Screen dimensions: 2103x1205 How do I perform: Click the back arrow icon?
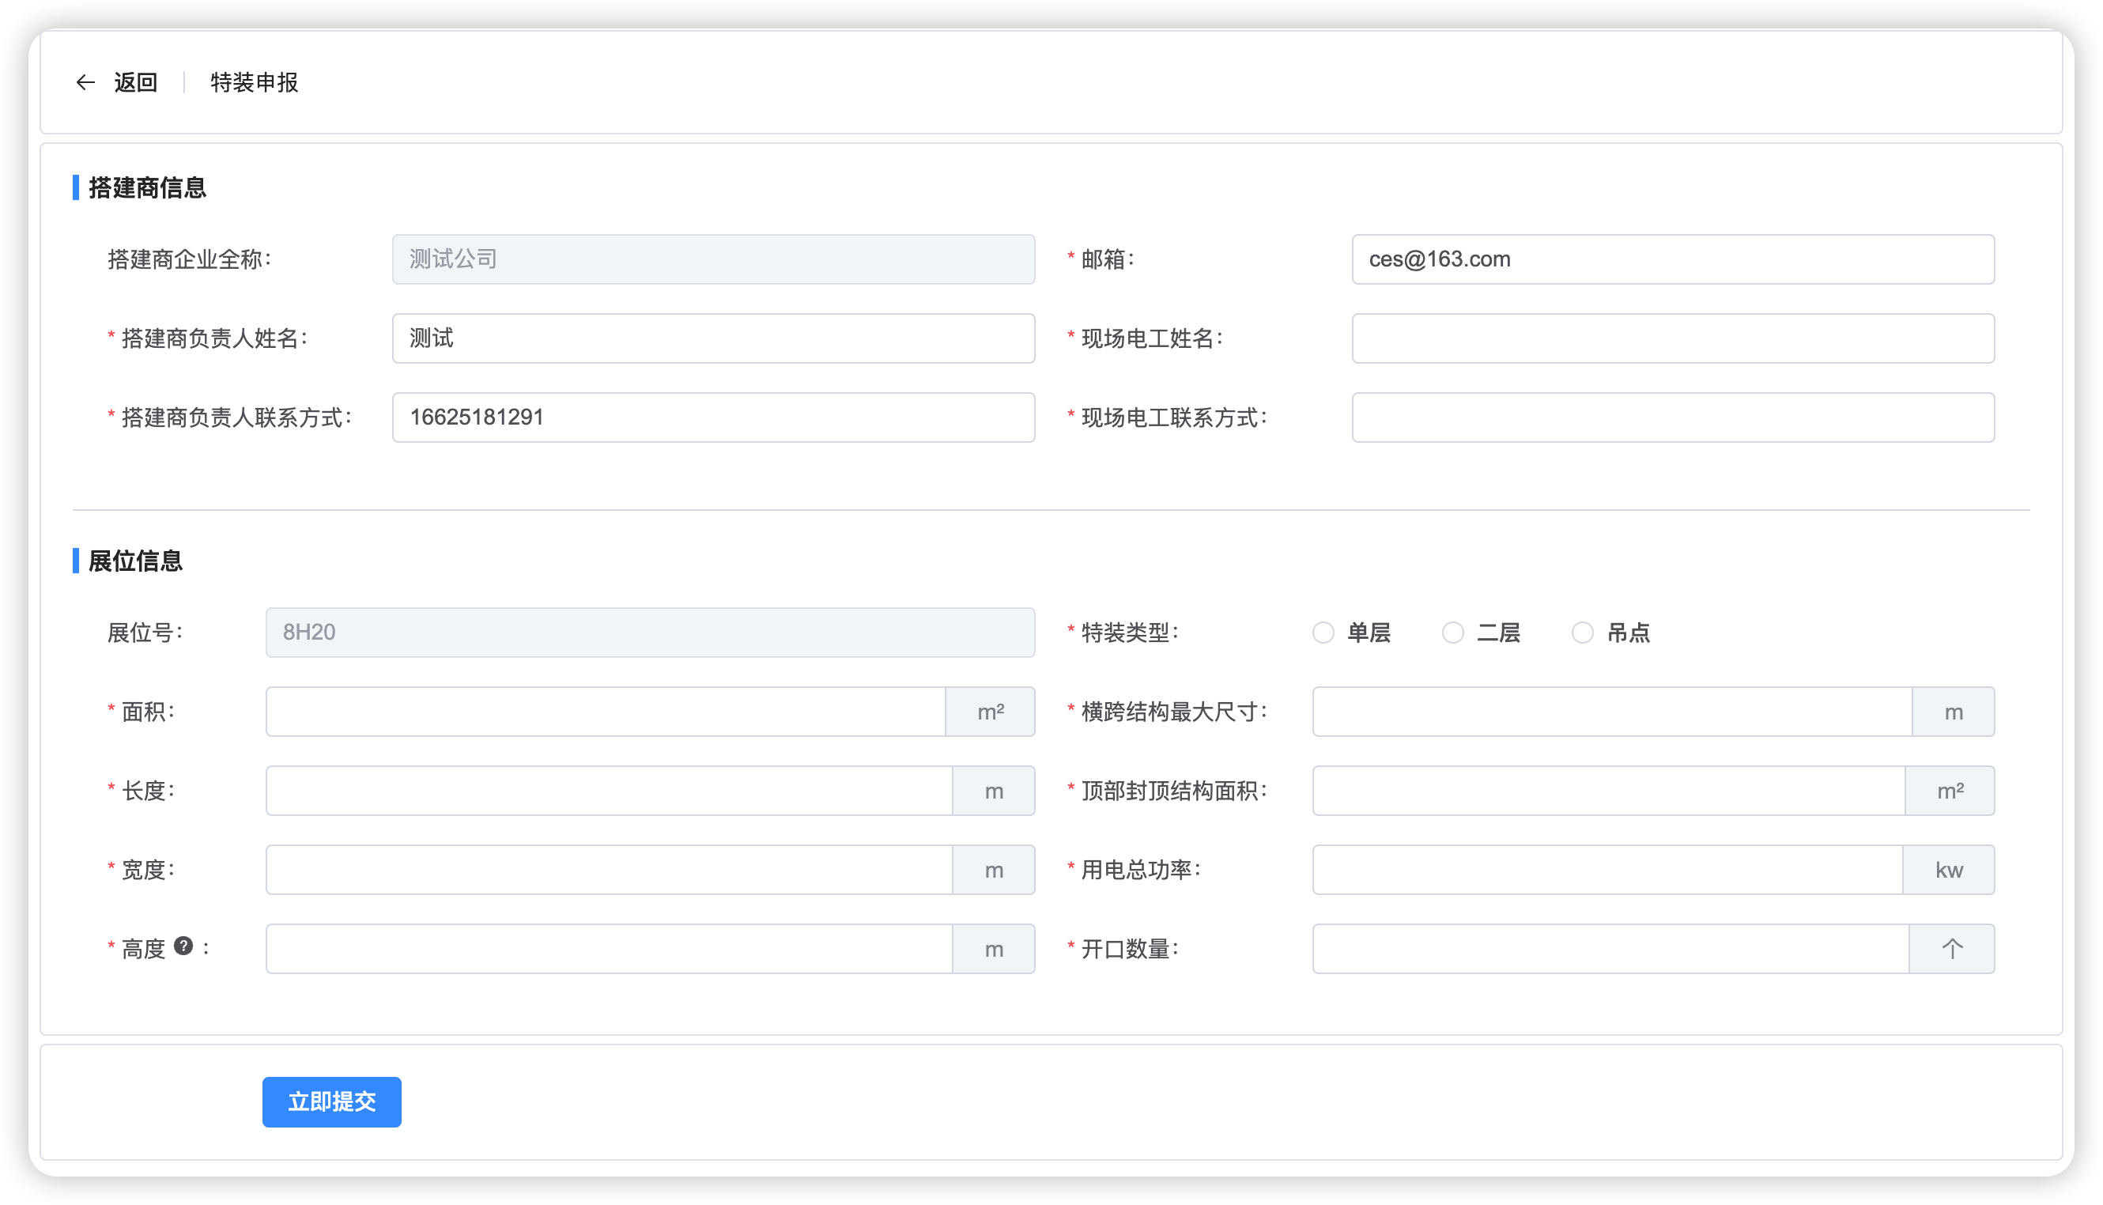coord(85,83)
